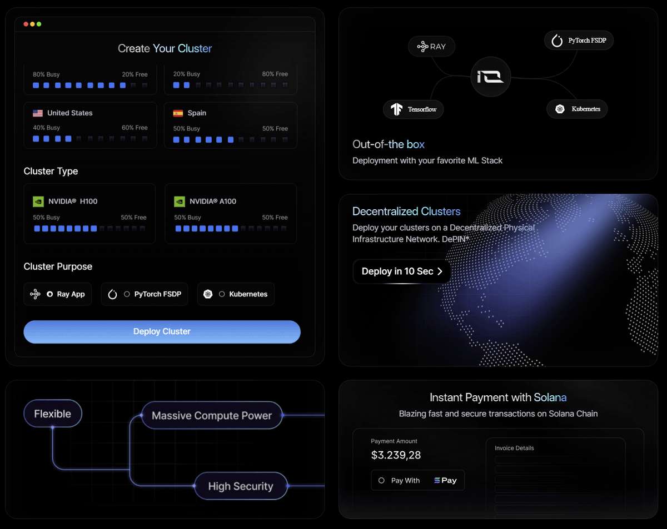The image size is (667, 529).
Task: Choose the United States location card
Action: pos(90,125)
